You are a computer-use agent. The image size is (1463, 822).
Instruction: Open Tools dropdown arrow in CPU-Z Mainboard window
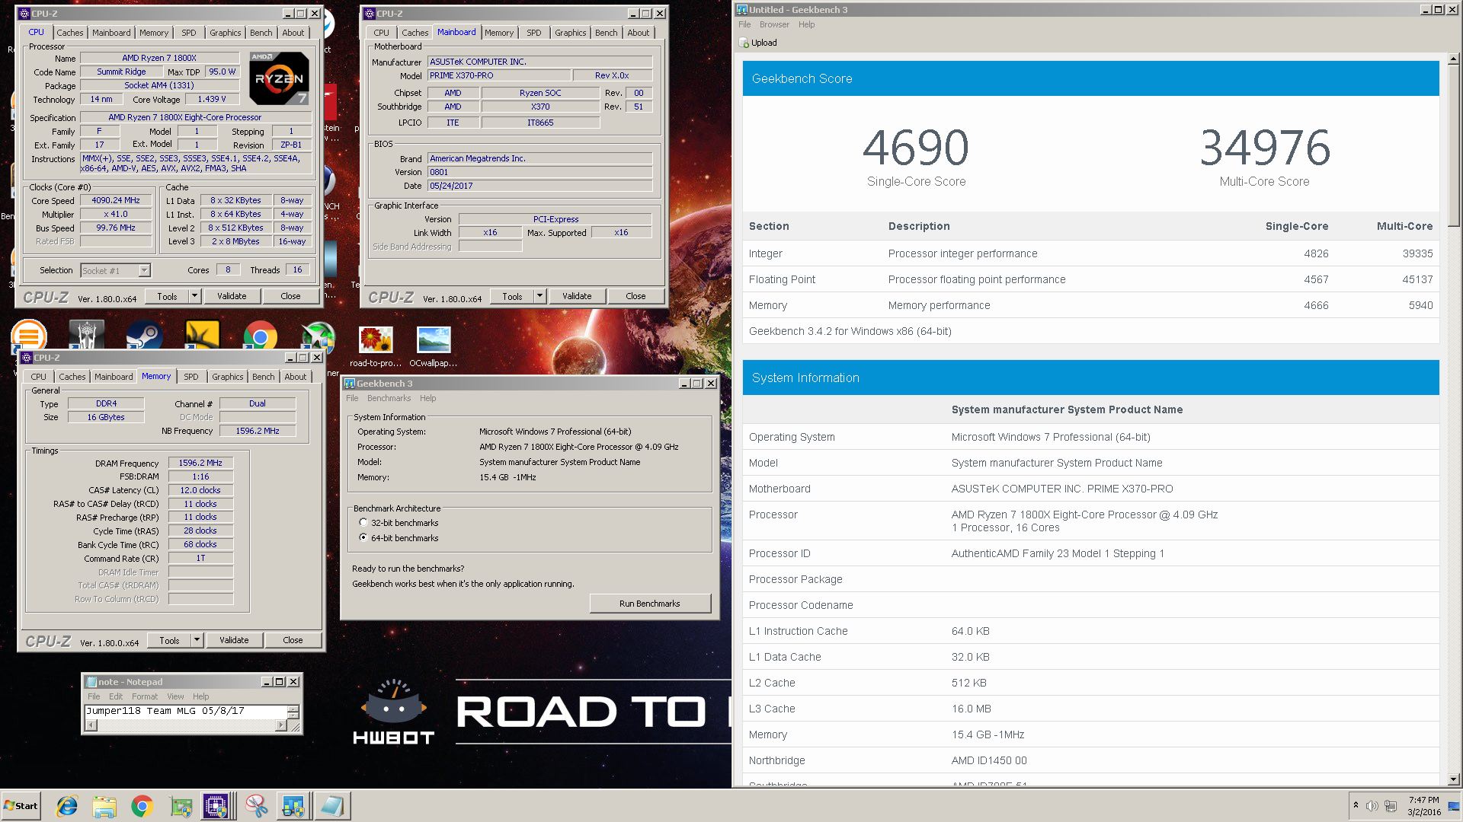click(540, 296)
